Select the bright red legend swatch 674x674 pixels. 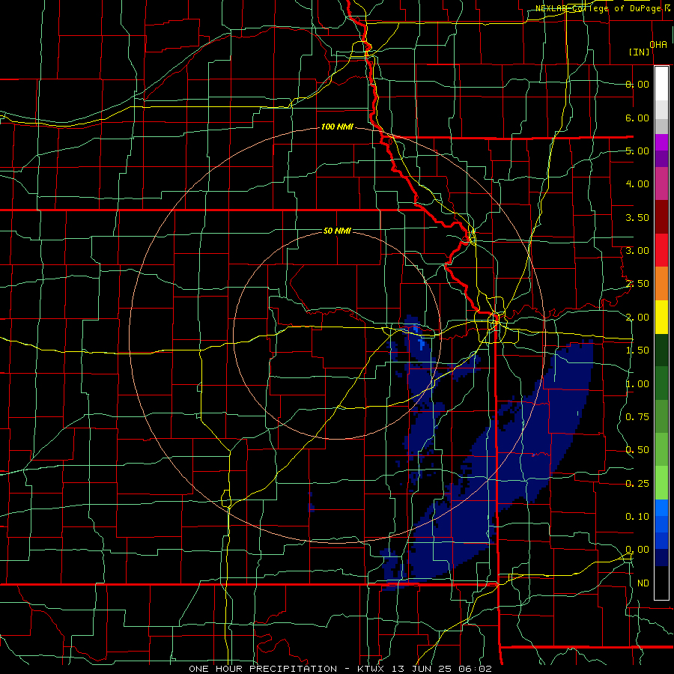pos(661,250)
